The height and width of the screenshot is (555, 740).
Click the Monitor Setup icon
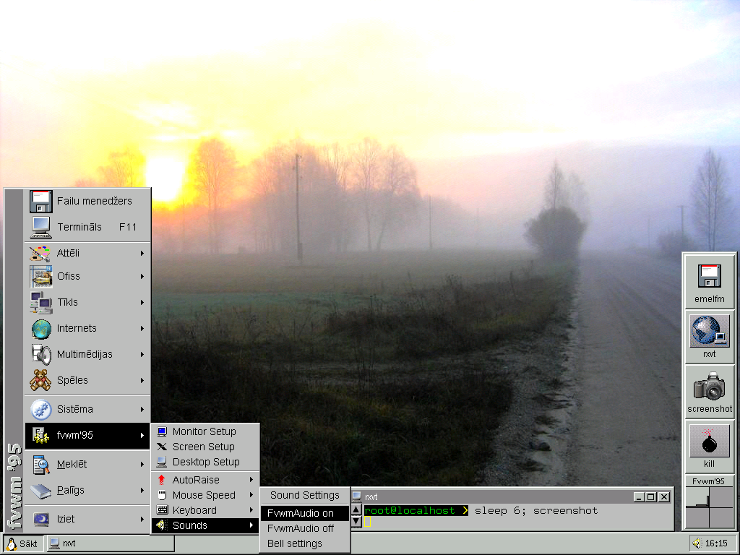coord(162,431)
